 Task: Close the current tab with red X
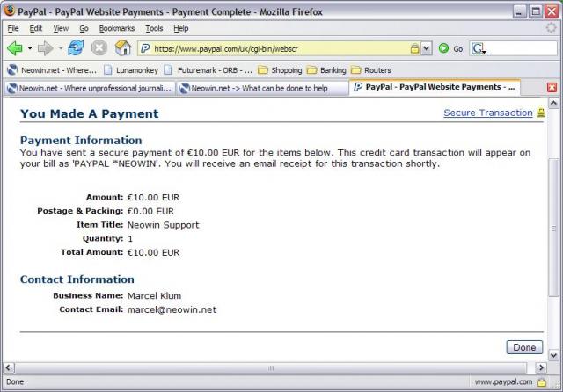click(x=552, y=87)
